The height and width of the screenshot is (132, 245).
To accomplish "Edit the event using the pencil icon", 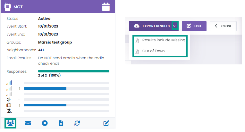I will click(x=106, y=123).
